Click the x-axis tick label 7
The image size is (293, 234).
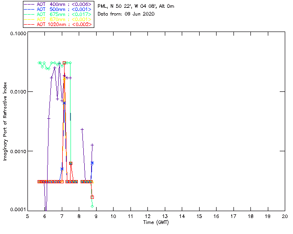click(62, 216)
